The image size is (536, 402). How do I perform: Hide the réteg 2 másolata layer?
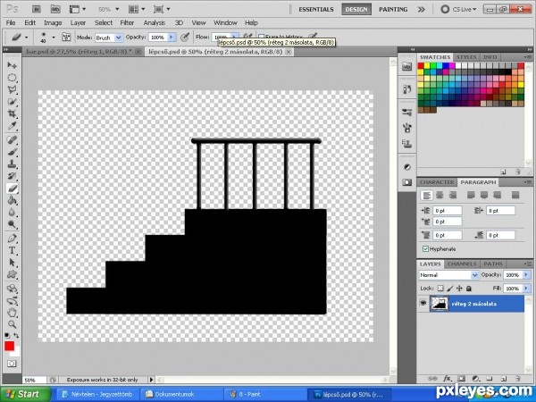click(x=423, y=303)
